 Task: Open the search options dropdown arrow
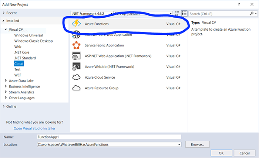pos(256,14)
